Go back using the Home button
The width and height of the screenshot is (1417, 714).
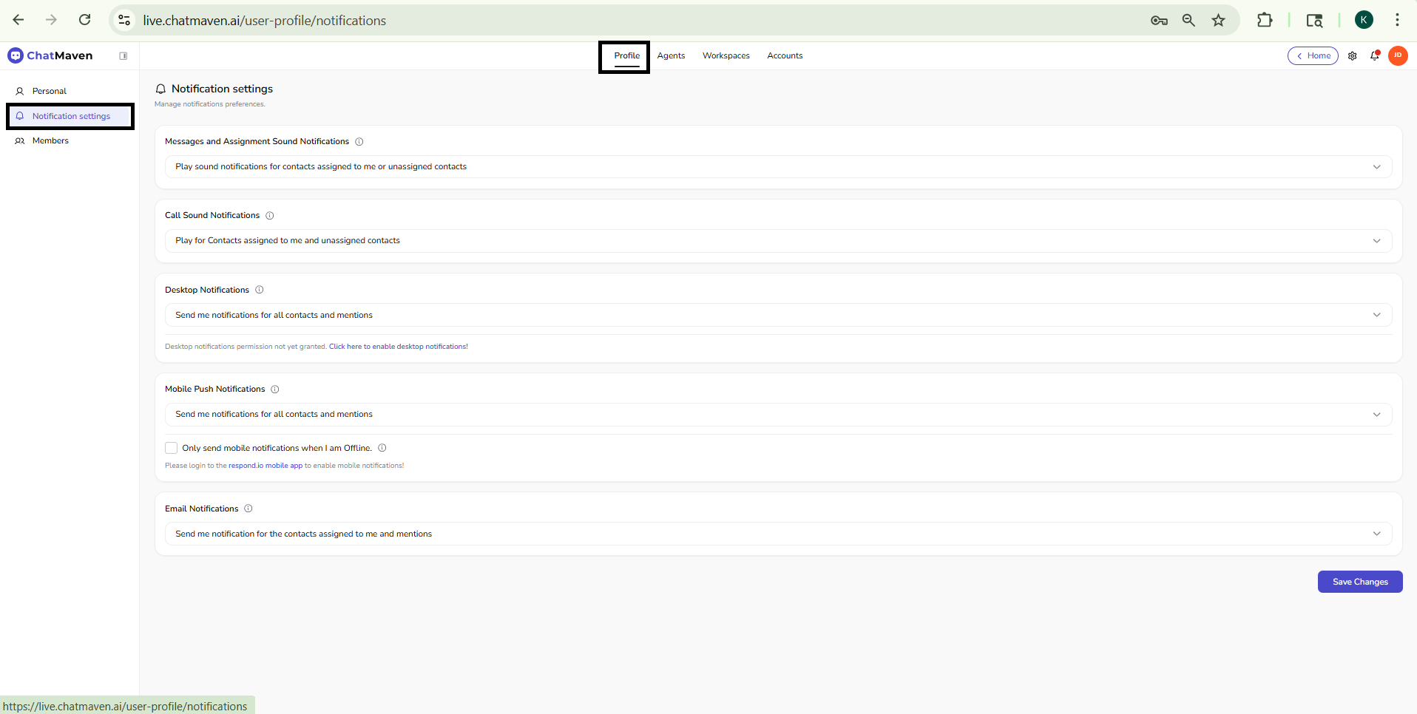pyautogui.click(x=1313, y=56)
